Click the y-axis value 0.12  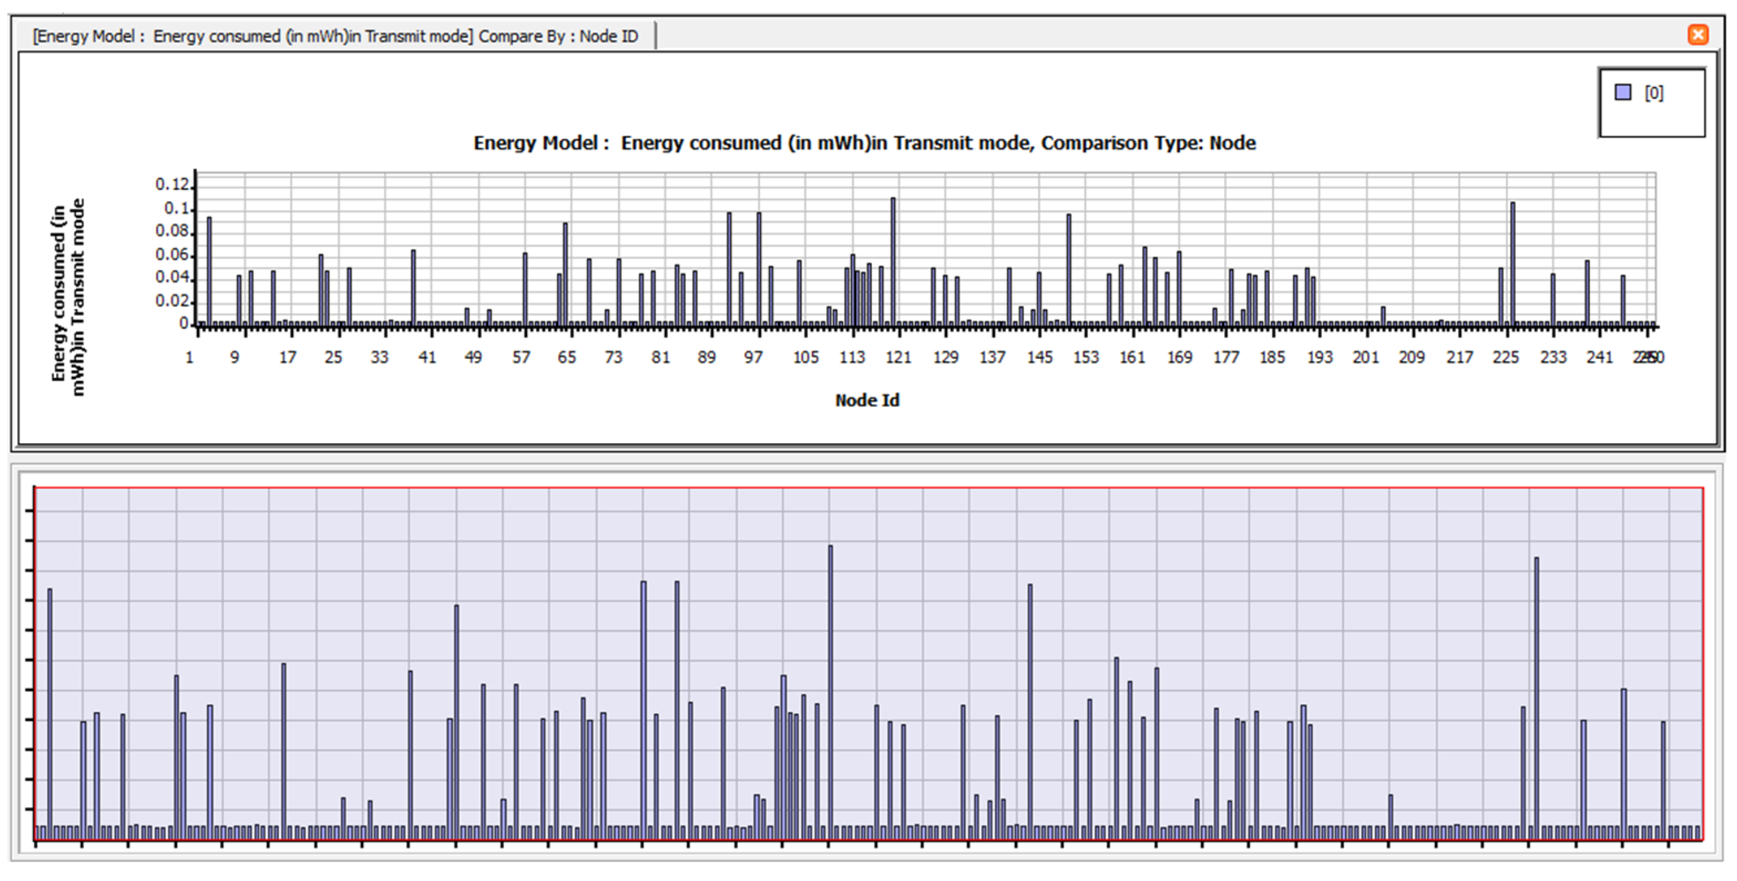point(172,184)
